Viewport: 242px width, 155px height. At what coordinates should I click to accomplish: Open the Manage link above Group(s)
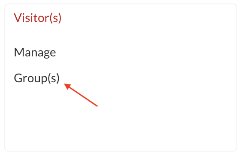tap(35, 53)
